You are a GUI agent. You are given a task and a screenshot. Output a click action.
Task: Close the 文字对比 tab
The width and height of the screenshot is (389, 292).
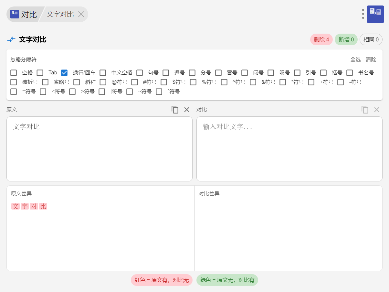click(81, 14)
